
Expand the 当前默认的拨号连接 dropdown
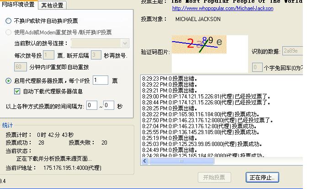click(125, 43)
